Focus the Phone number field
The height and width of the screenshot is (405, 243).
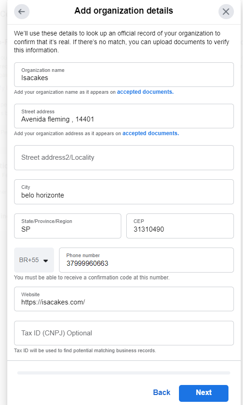(x=146, y=260)
